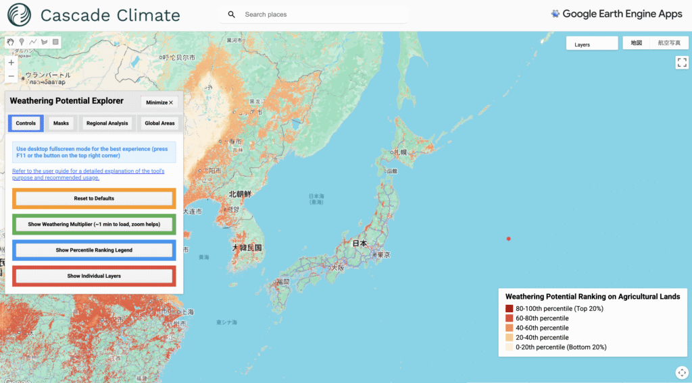Switch to 航空写真 satellite view
The height and width of the screenshot is (383, 692).
669,42
